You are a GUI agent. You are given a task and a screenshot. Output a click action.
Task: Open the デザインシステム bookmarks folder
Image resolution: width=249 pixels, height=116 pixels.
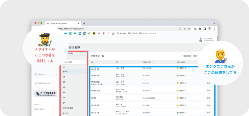click(x=148, y=33)
